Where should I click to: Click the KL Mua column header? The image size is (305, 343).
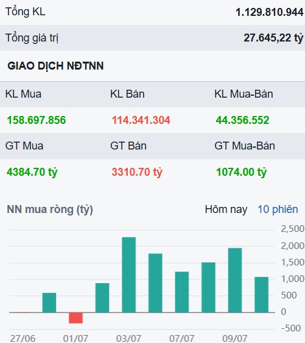(x=23, y=94)
